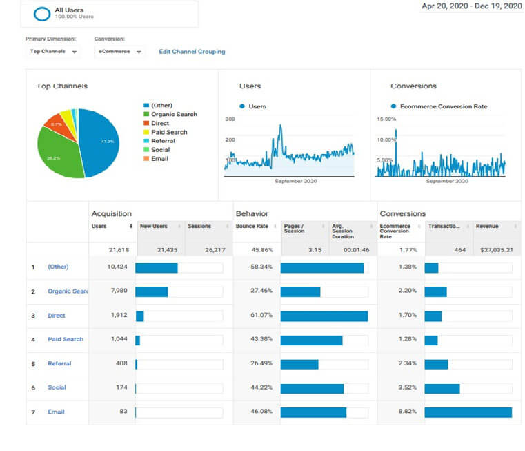The height and width of the screenshot is (451, 525).
Task: Click the orange Email legend swatch
Action: click(x=146, y=159)
